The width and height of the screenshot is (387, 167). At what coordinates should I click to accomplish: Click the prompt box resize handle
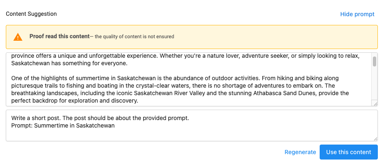375,139
